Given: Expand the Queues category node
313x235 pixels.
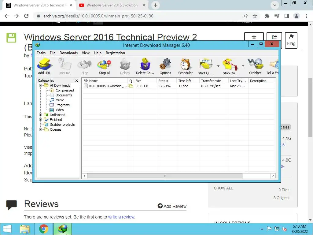Looking at the screenshot, I should pyautogui.click(x=41, y=129).
